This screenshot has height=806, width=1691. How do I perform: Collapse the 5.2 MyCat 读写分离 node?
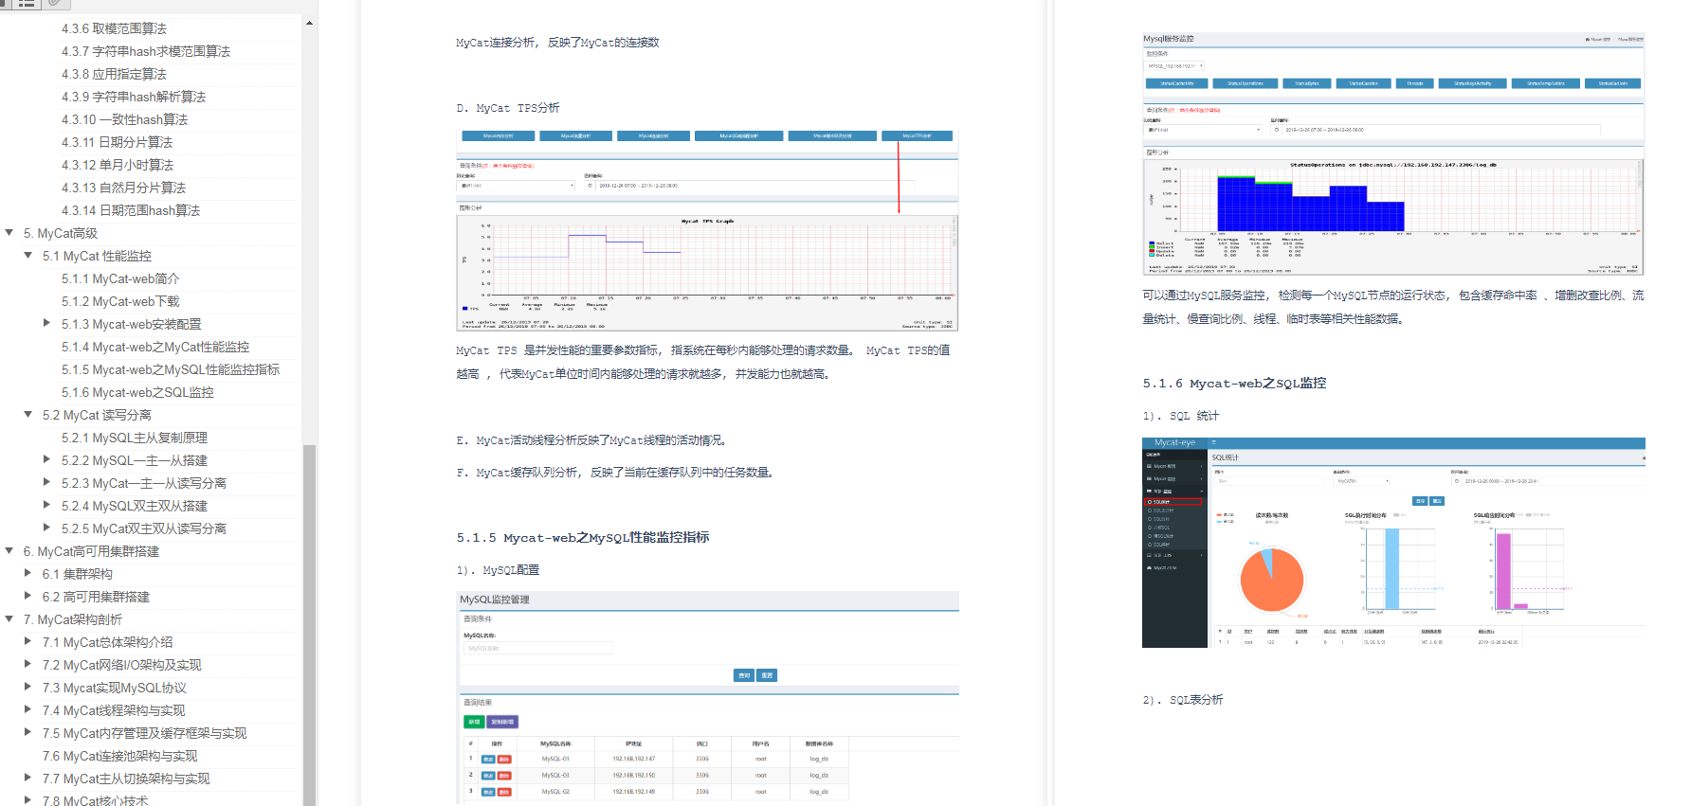click(28, 414)
